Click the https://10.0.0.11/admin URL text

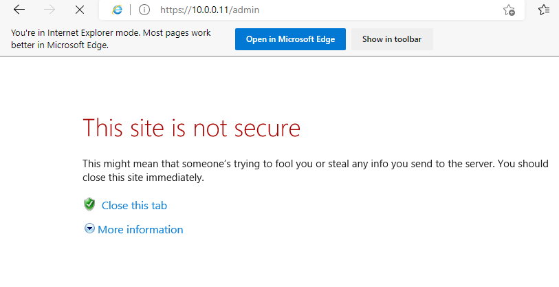pyautogui.click(x=200, y=10)
